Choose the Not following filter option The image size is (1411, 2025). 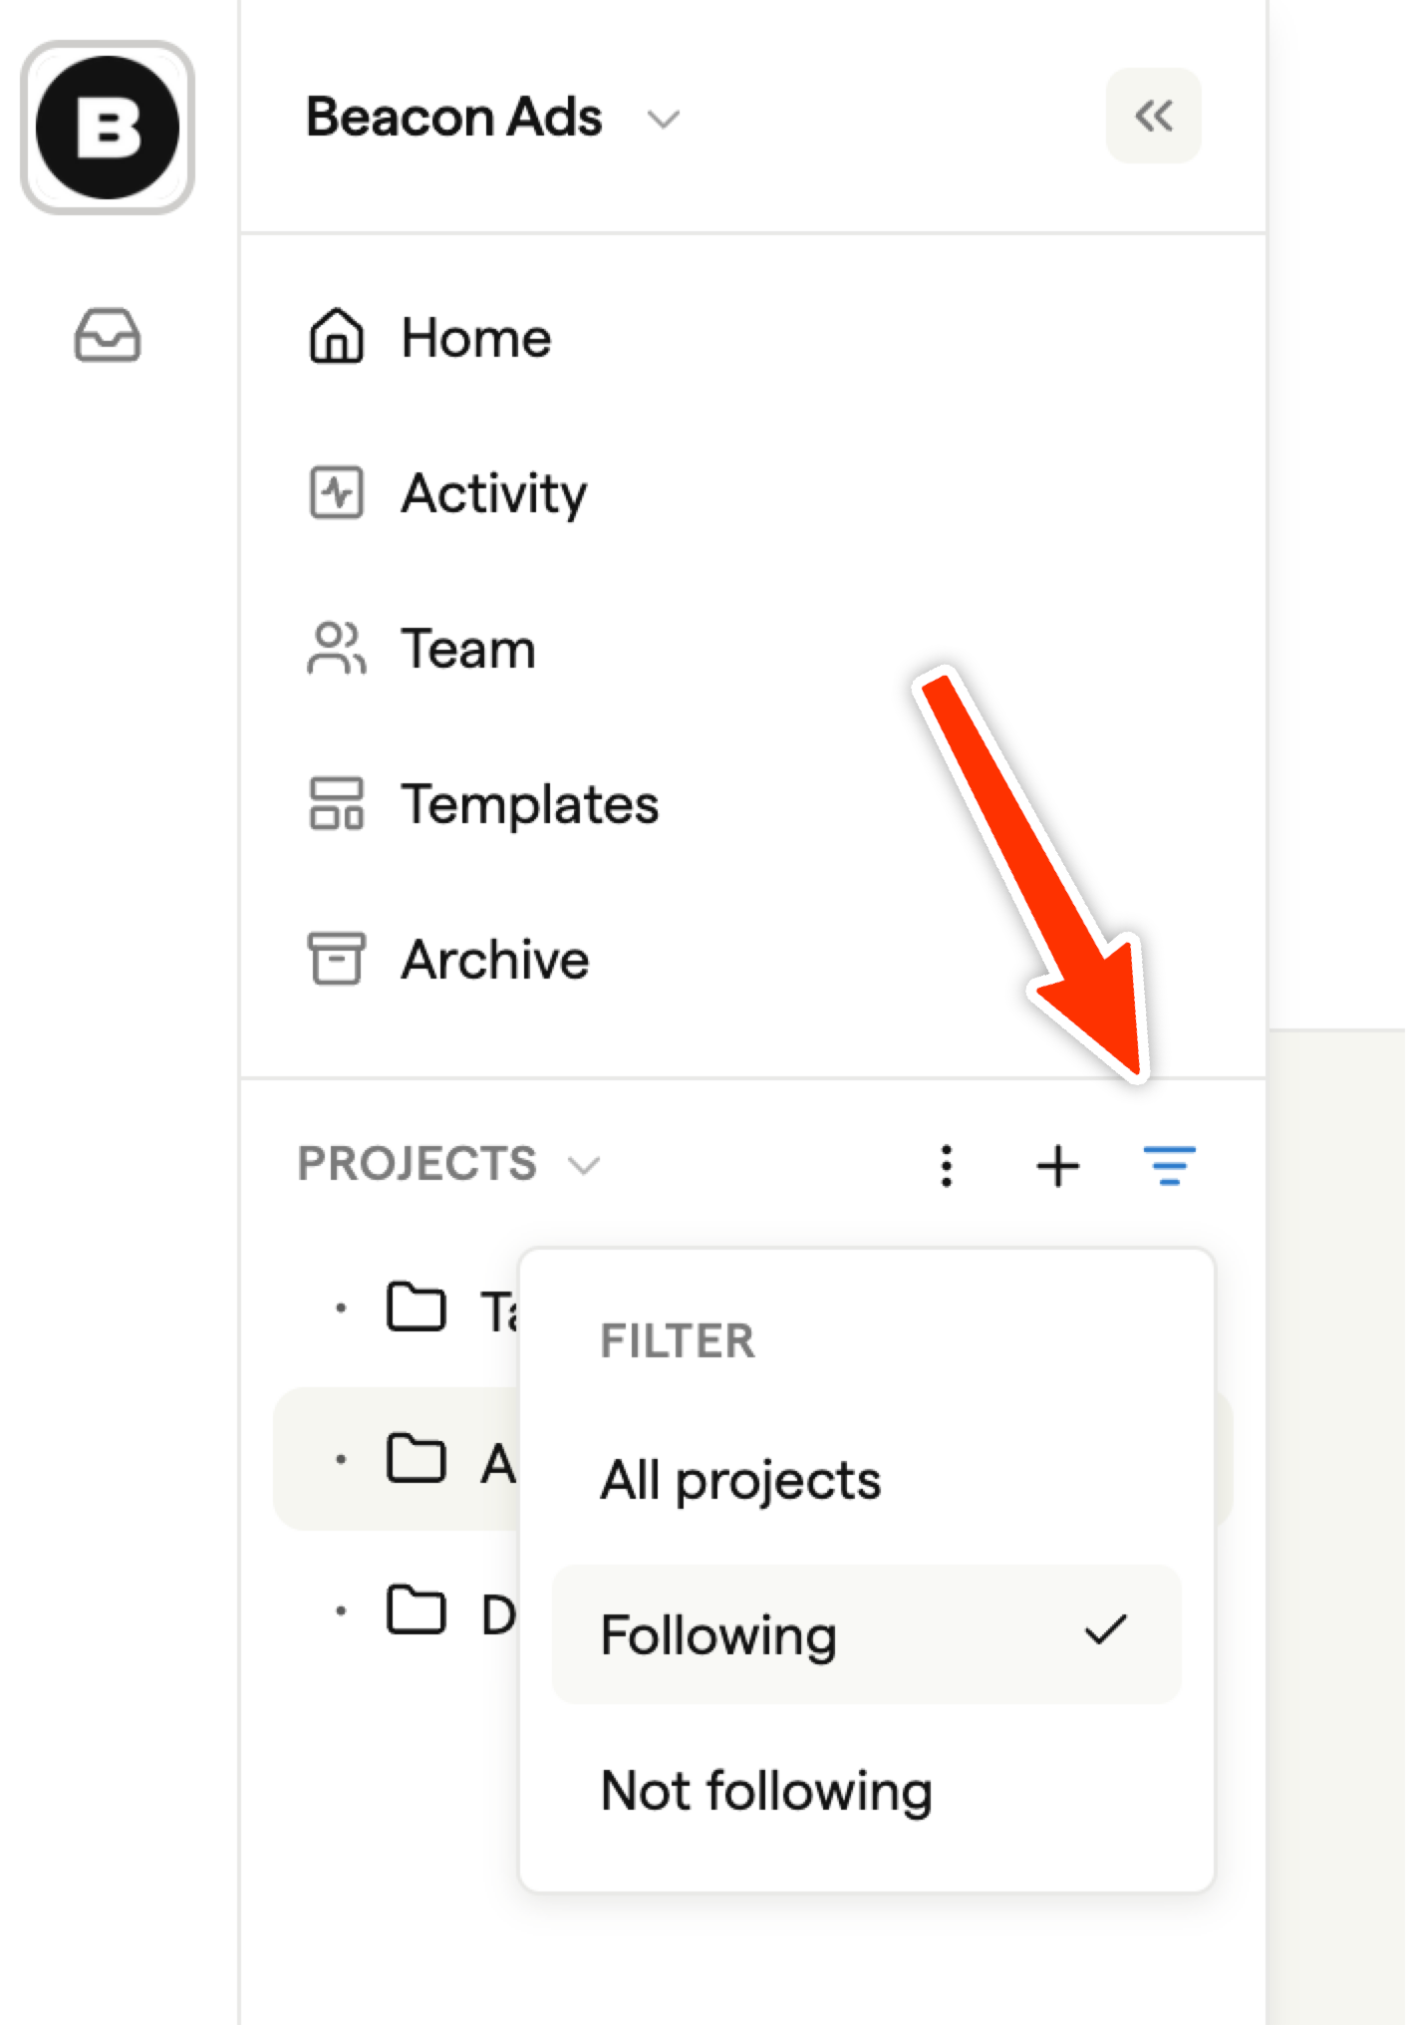(x=766, y=1791)
